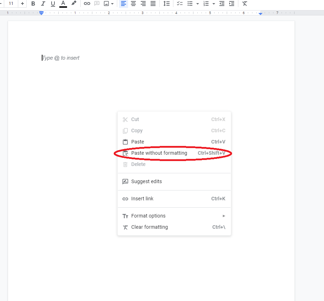Select Left align
The image size is (324, 301).
pyautogui.click(x=123, y=4)
